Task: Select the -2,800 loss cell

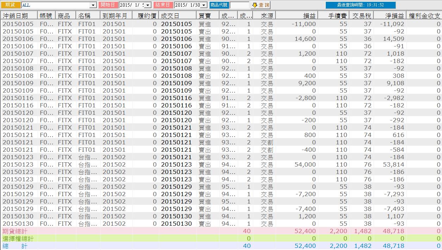Action: (305, 98)
